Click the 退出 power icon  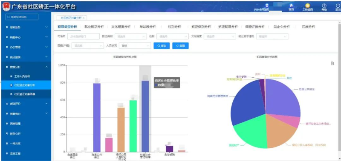338,6
